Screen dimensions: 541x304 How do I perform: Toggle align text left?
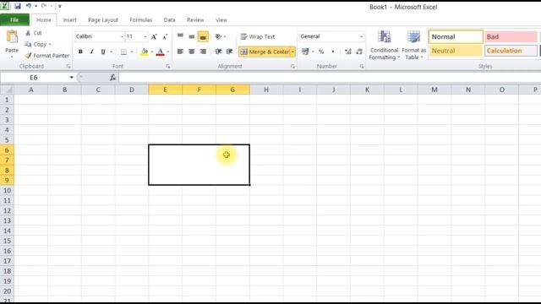180,52
